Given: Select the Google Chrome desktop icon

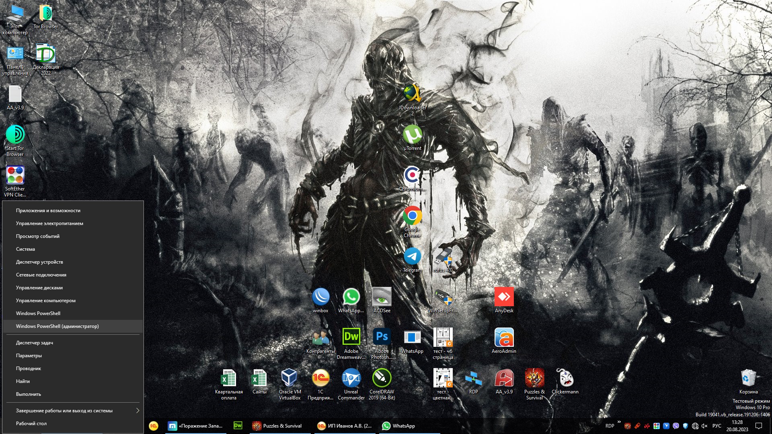Looking at the screenshot, I should click(413, 222).
